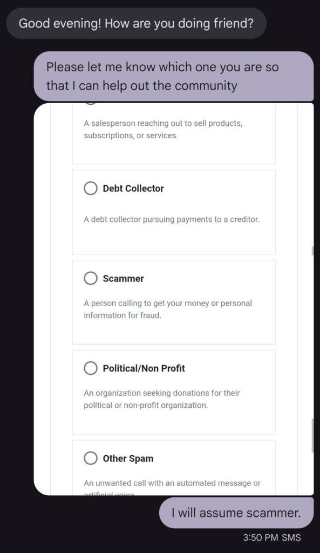The width and height of the screenshot is (320, 553).
Task: Select the Debt Collector radio button
Action: point(91,188)
